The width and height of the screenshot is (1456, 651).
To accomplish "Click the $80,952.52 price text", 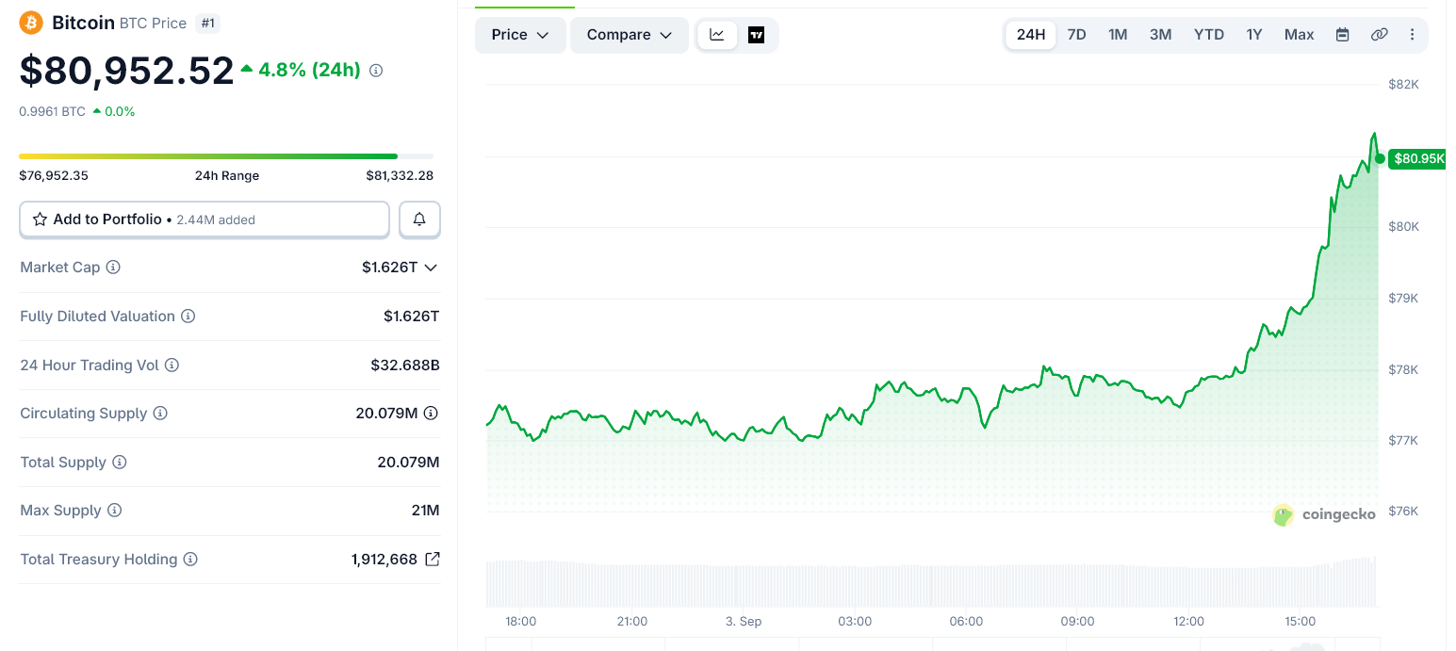I will tap(126, 71).
